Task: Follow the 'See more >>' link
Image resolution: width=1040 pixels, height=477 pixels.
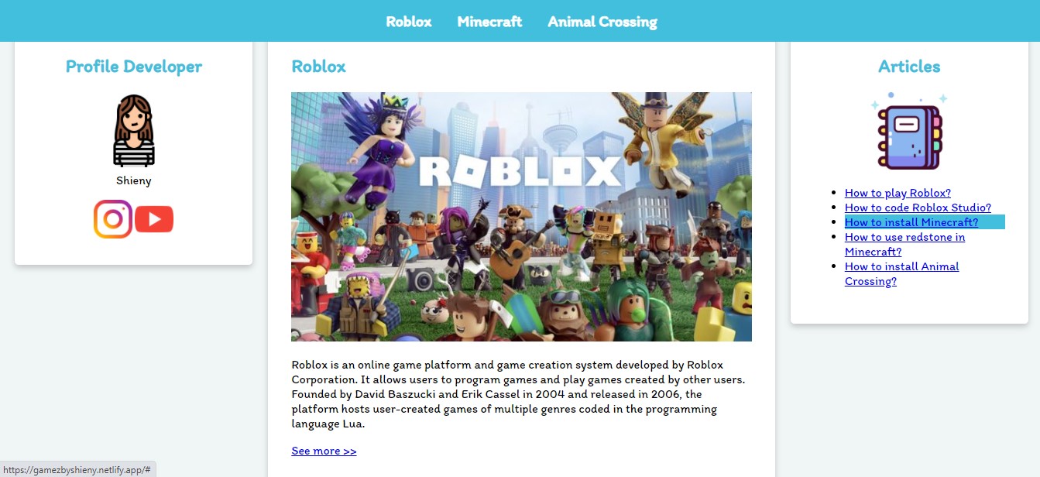Action: pyautogui.click(x=324, y=451)
